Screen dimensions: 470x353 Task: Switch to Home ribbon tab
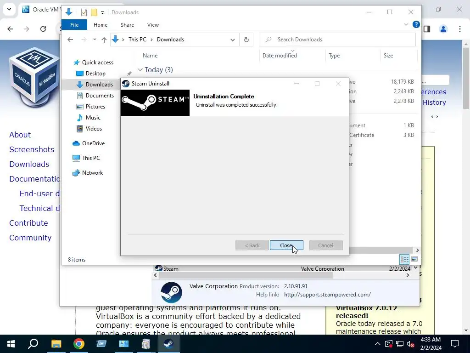point(101,25)
